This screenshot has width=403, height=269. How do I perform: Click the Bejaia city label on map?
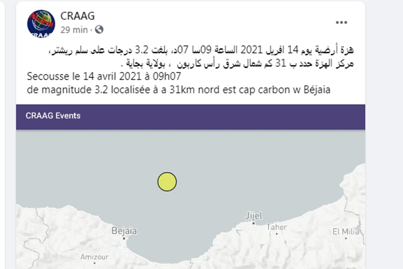[x=124, y=231]
